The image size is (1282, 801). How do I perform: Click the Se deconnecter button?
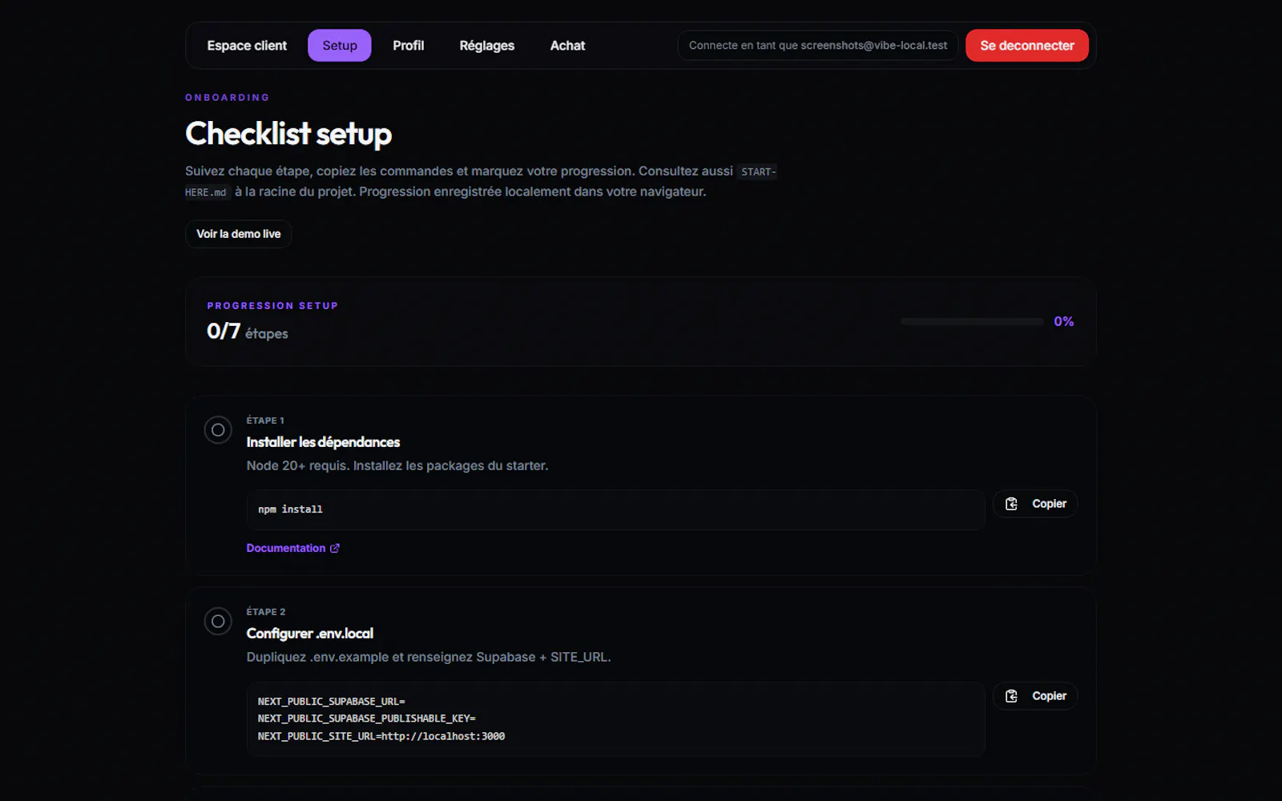1027,46
